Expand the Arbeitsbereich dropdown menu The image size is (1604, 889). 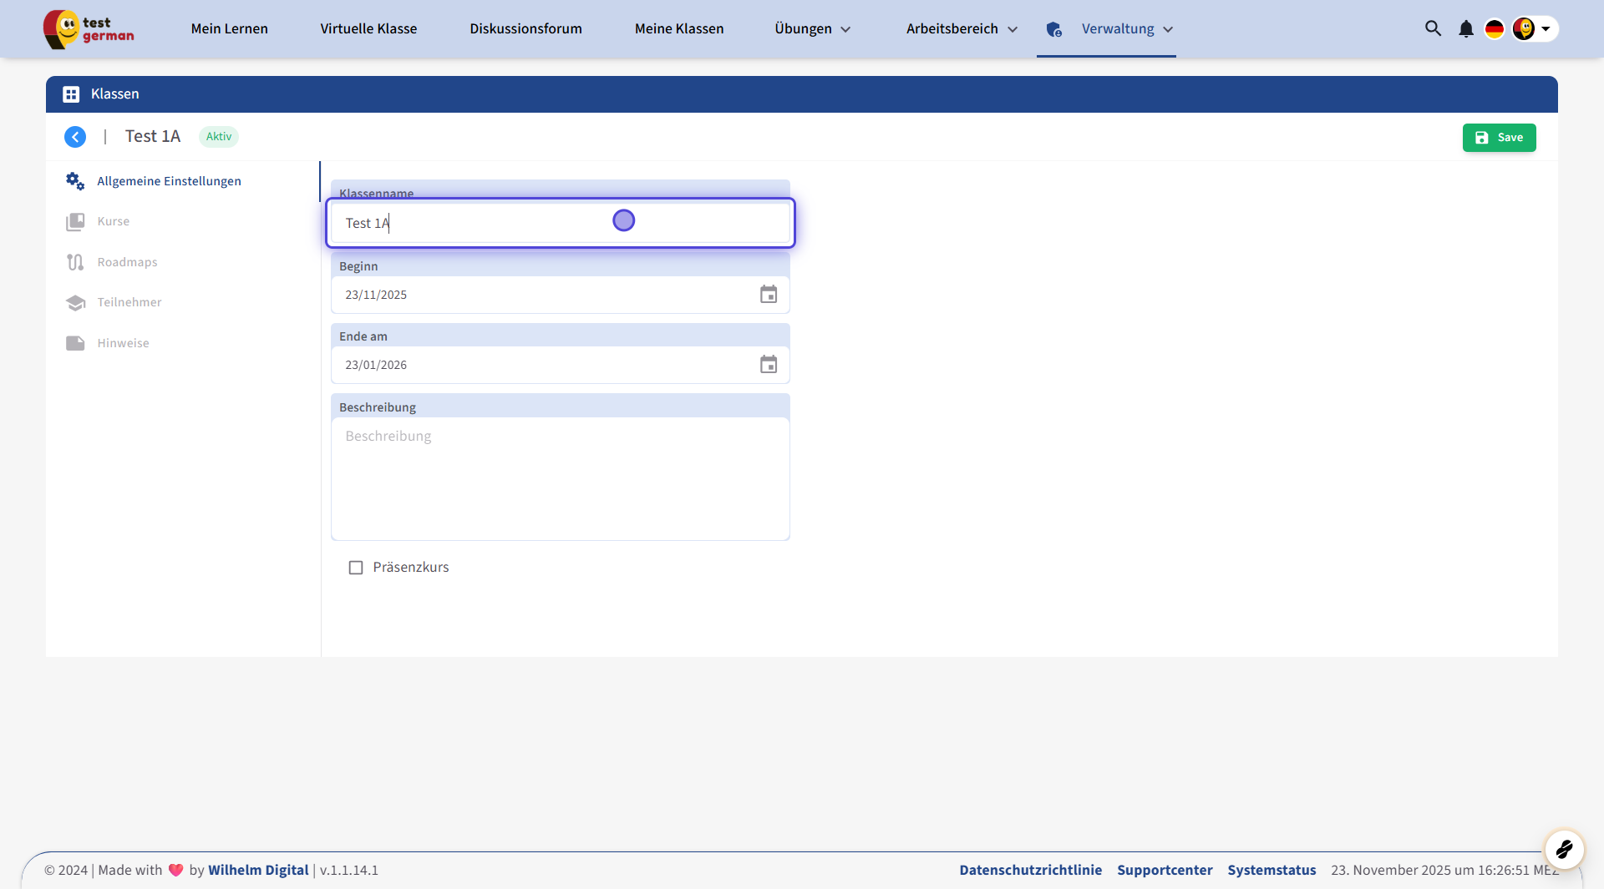click(962, 29)
